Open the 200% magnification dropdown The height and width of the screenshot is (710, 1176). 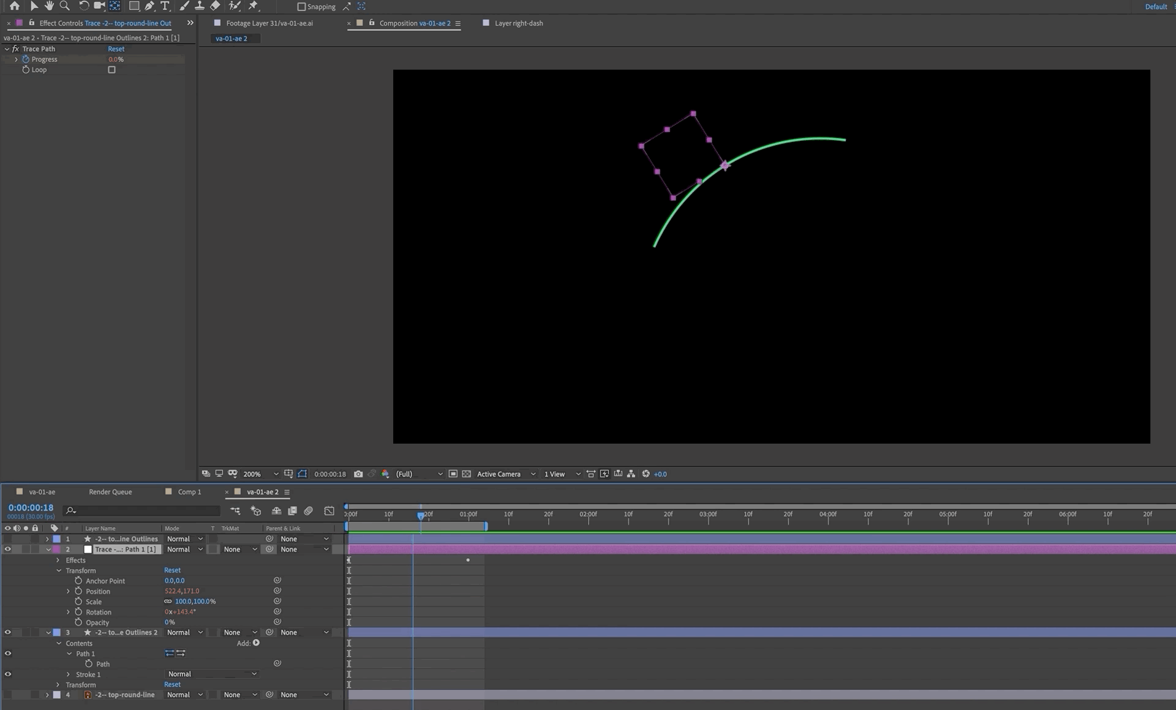pos(261,474)
